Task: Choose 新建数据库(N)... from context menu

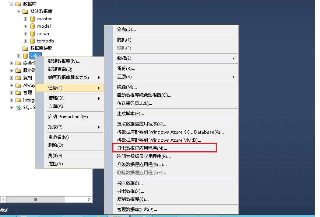Action: (x=70, y=61)
